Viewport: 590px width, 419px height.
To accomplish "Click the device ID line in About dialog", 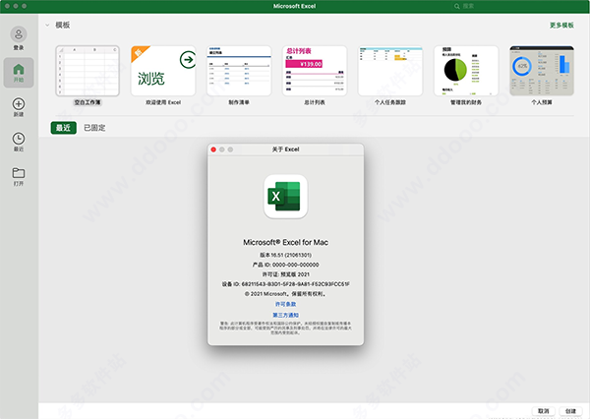I will [285, 284].
